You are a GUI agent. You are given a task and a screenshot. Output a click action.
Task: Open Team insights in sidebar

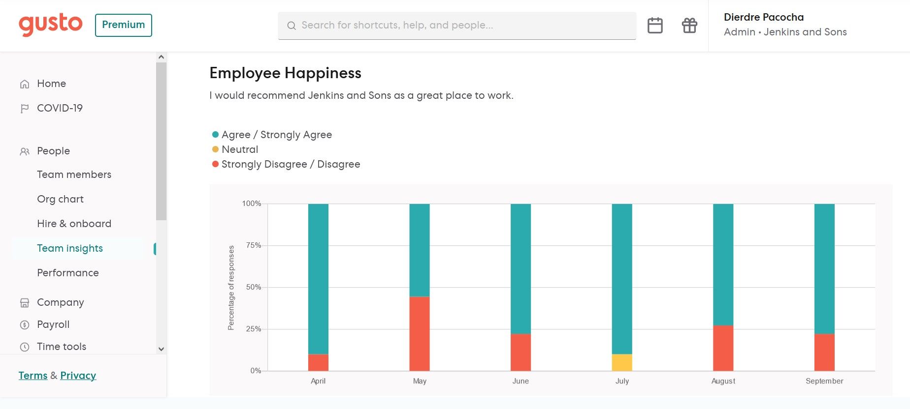70,248
